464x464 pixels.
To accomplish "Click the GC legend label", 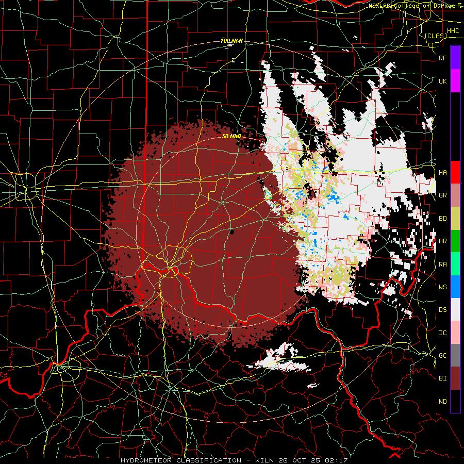I will coord(442,356).
